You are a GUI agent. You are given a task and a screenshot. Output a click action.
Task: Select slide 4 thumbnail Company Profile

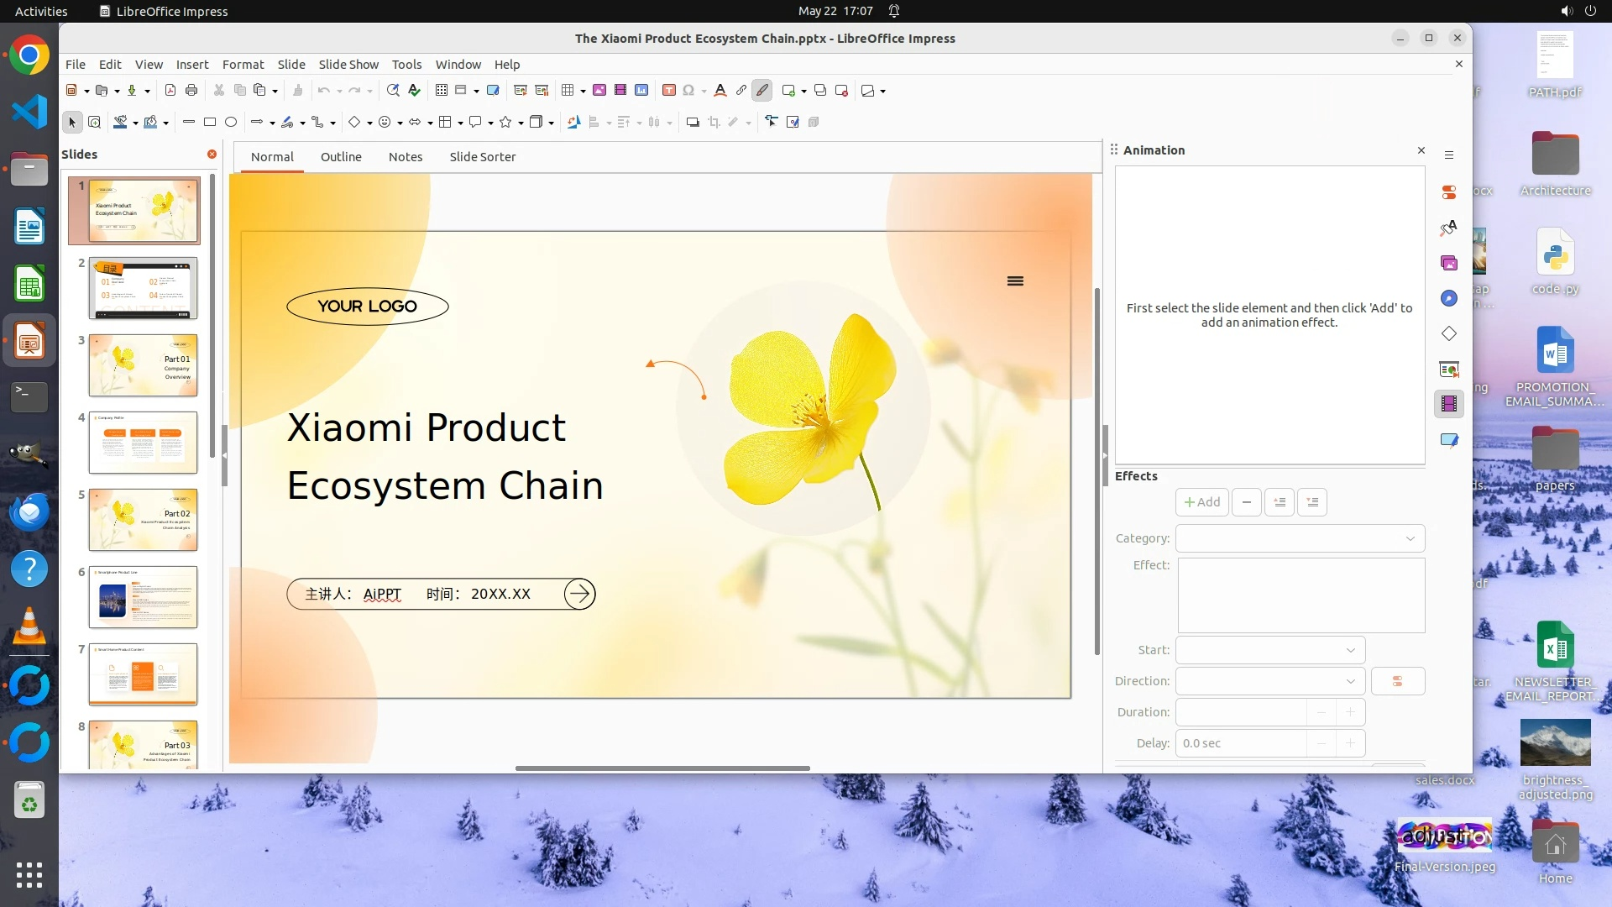(143, 443)
